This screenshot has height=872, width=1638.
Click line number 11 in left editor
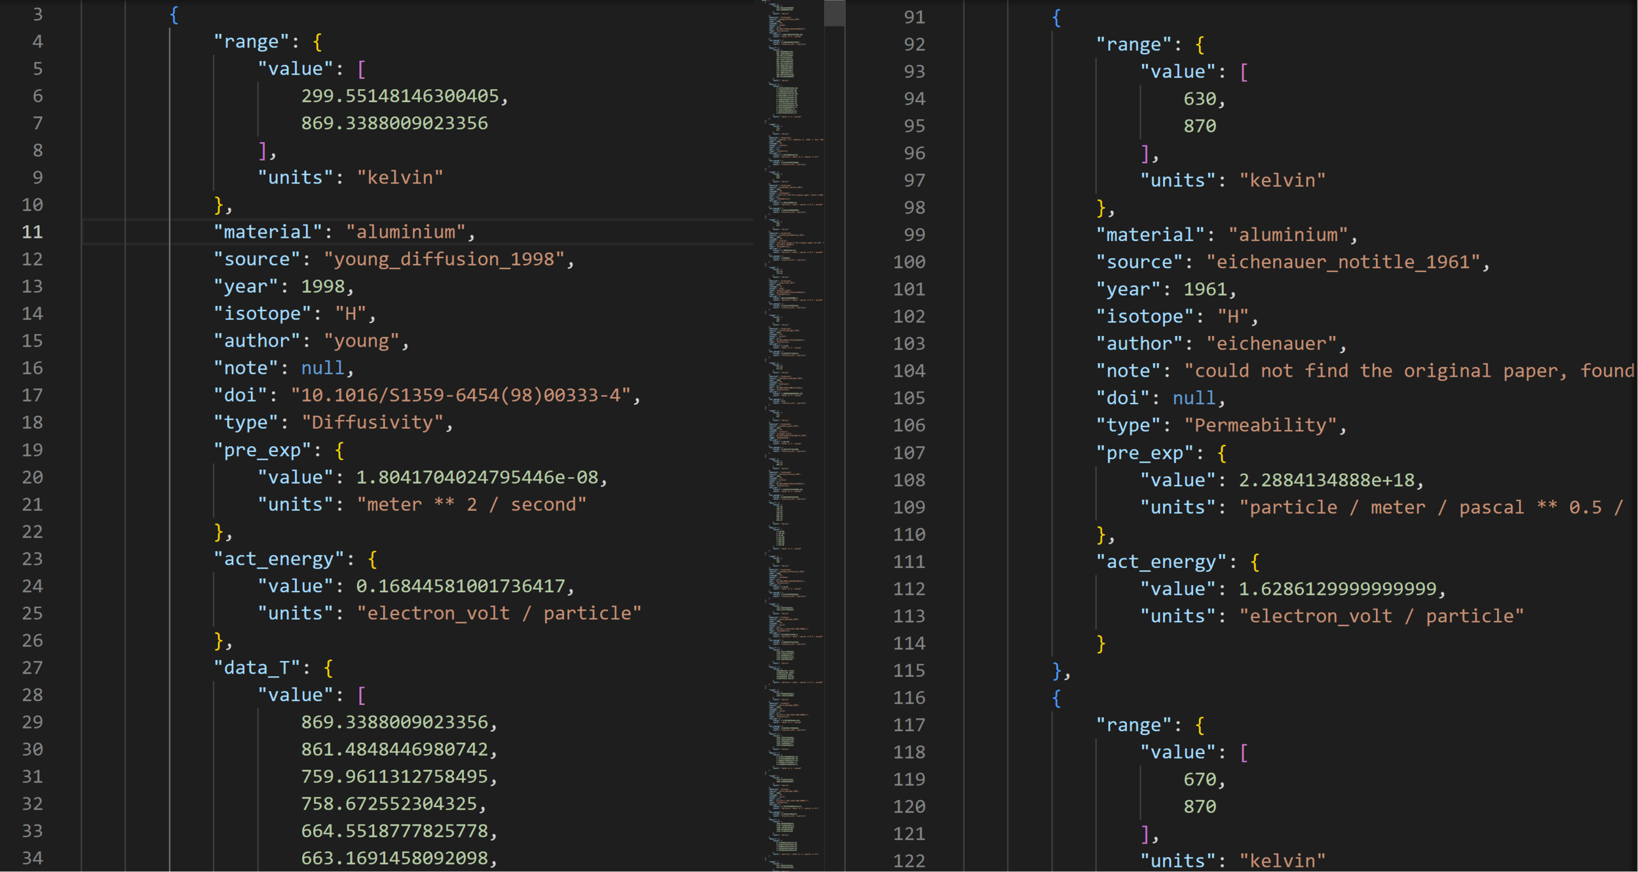[x=32, y=232]
